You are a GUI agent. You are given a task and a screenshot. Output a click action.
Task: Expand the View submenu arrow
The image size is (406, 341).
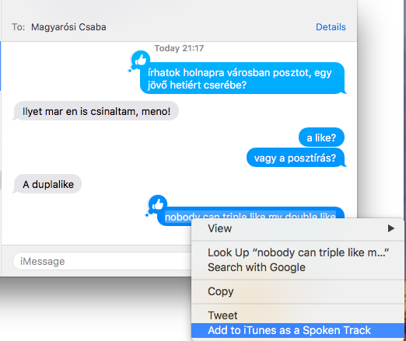pyautogui.click(x=390, y=228)
